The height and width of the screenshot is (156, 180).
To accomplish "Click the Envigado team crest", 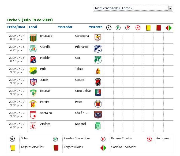I will (x=33, y=38).
